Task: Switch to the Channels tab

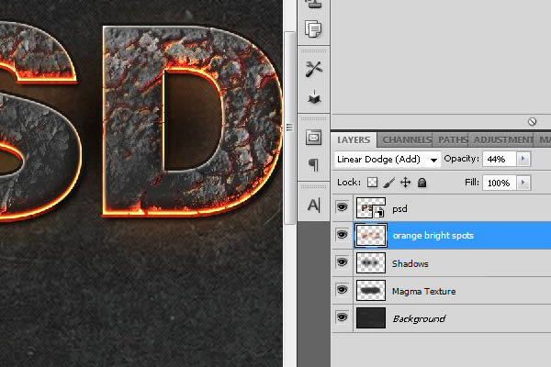Action: 406,139
